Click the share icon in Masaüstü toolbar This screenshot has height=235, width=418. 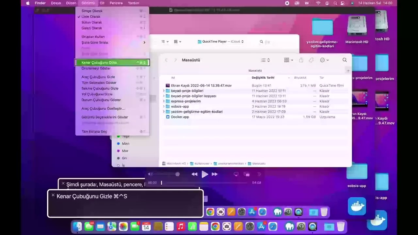(x=301, y=60)
